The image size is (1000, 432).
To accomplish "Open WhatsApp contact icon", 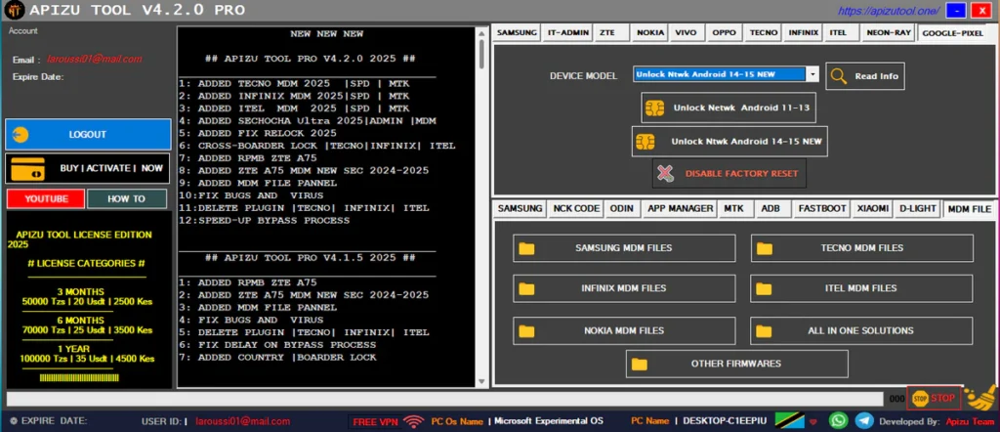I will click(839, 420).
